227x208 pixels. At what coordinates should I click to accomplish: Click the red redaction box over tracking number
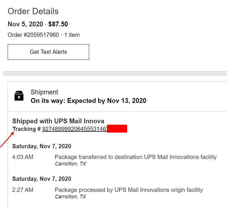click(x=117, y=129)
